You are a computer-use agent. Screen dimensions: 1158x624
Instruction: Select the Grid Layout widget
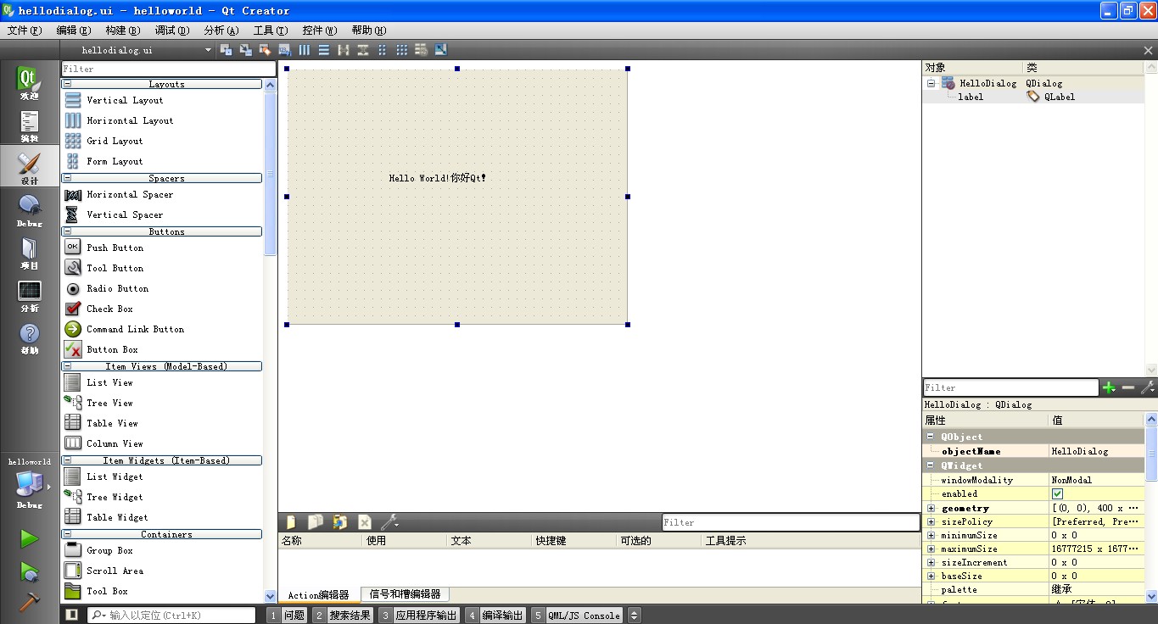pyautogui.click(x=115, y=141)
